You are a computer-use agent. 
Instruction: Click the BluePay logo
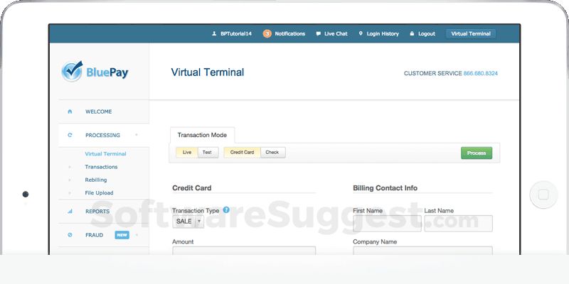coord(95,72)
